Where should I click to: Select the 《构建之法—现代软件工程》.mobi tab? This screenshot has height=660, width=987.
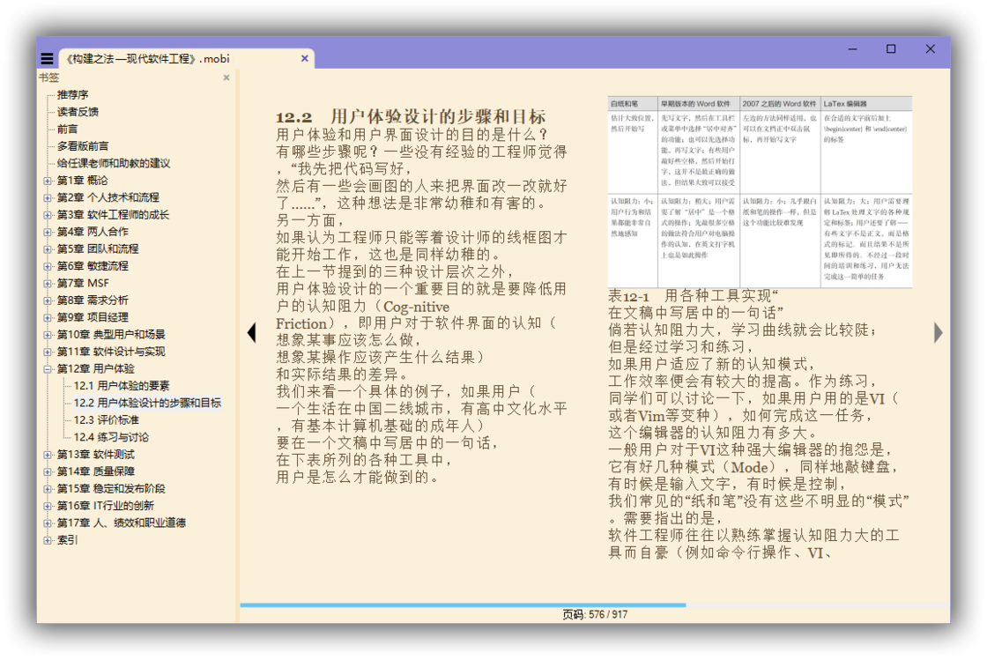click(147, 59)
